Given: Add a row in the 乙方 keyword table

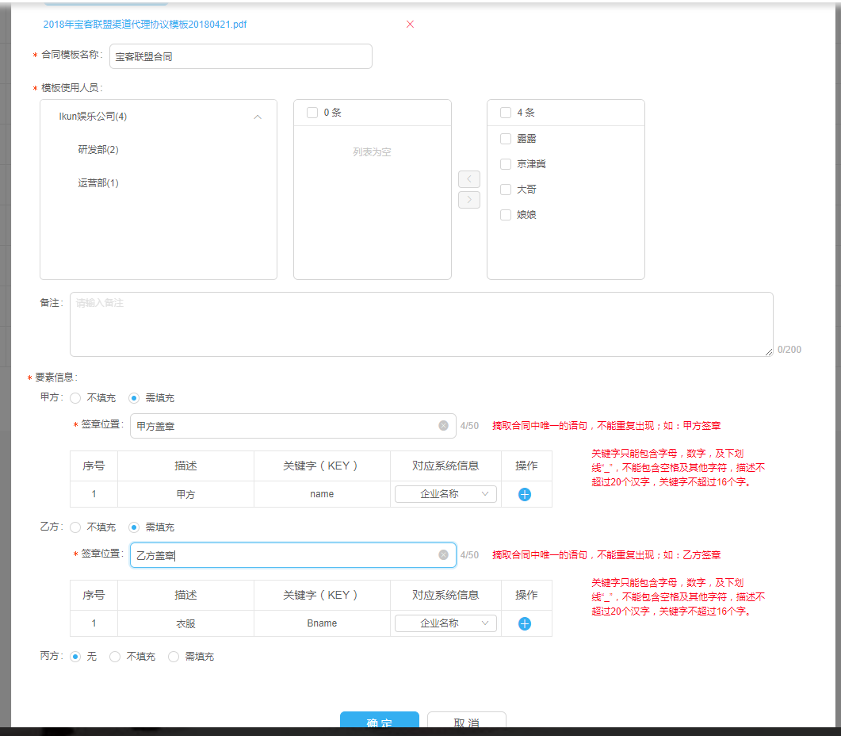Looking at the screenshot, I should point(525,623).
